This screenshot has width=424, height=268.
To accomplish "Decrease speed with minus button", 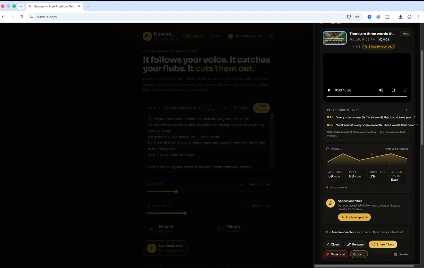I will pyautogui.click(x=241, y=184).
